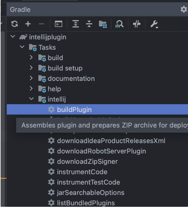Viewport: 188px width, 208px height.
Task: Expand the build setup group
Action: click(31, 68)
